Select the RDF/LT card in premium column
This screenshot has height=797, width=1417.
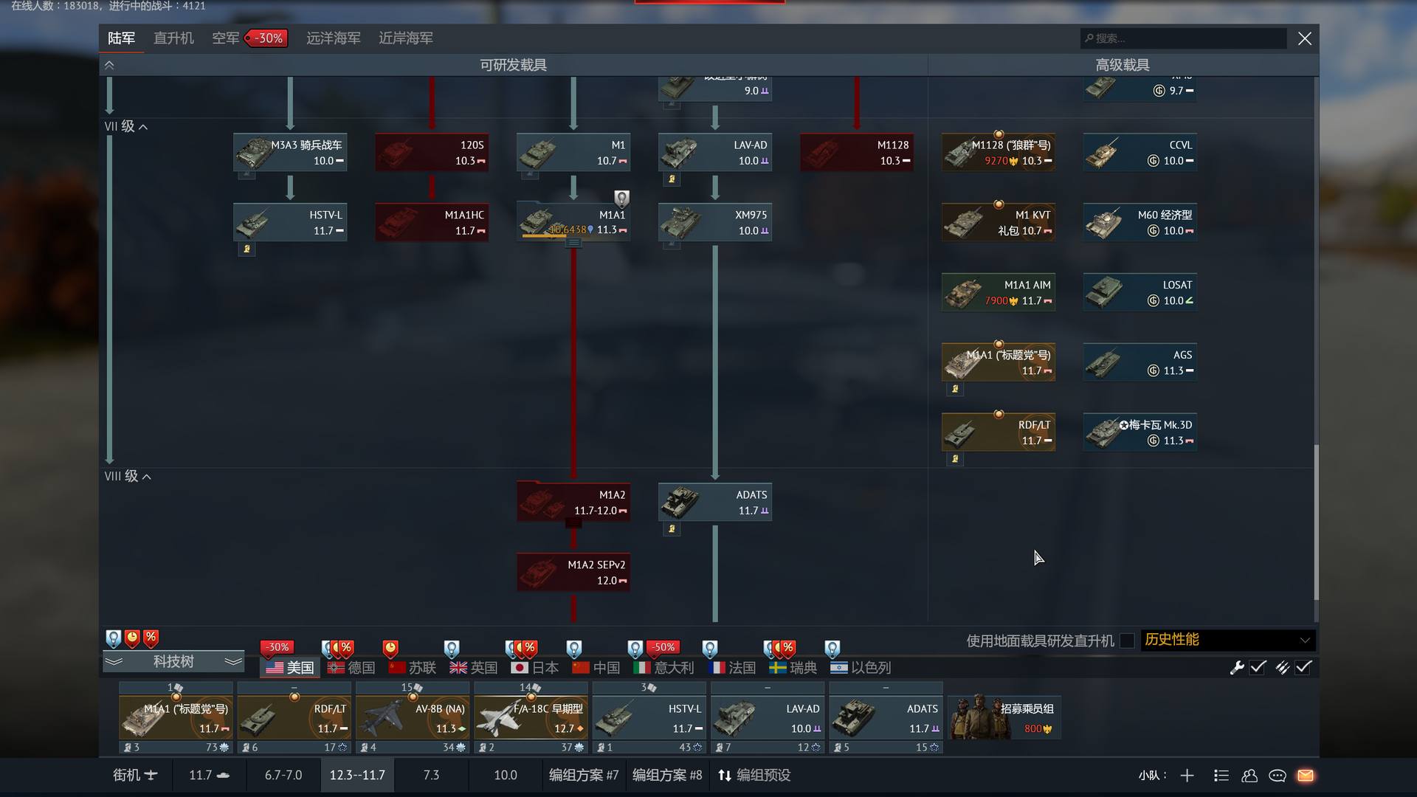(x=999, y=432)
